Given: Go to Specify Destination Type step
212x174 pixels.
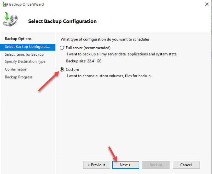Looking at the screenshot, I should pyautogui.click(x=25, y=62).
